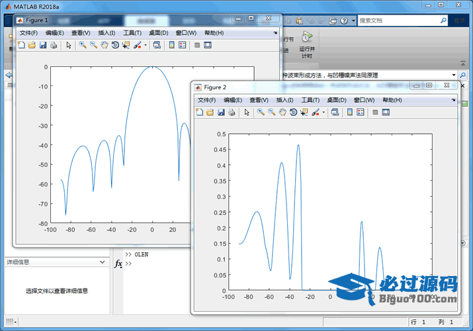Open 文件(F) menu in Figure 1
This screenshot has height=331, width=473.
[28, 33]
